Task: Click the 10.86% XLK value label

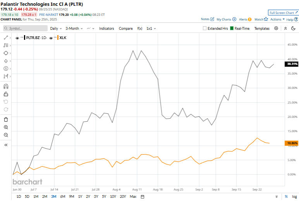Action: click(291, 143)
